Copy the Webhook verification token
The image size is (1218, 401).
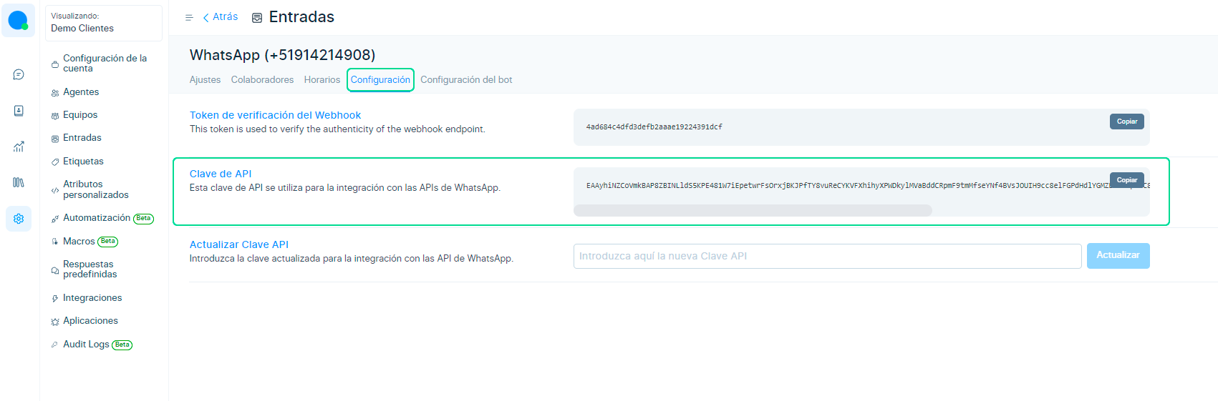(1126, 122)
